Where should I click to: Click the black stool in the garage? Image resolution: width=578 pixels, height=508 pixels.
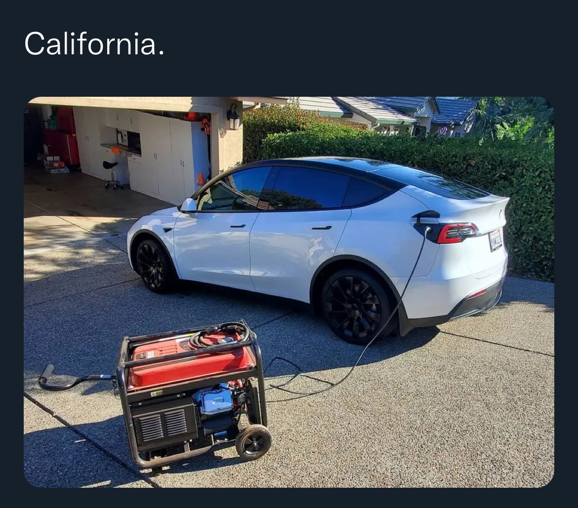coord(112,175)
